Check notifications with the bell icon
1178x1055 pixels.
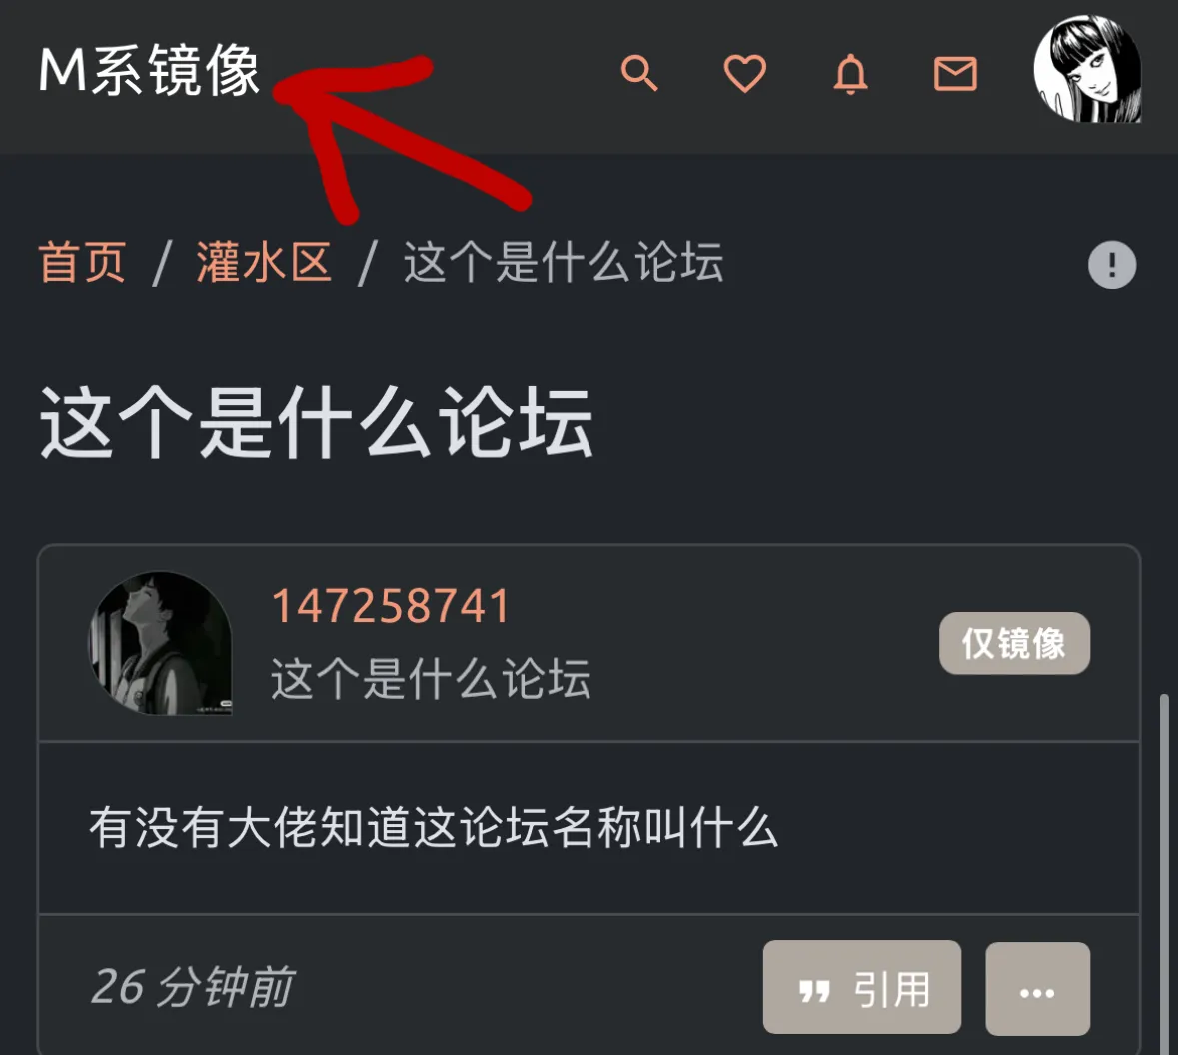tap(850, 74)
